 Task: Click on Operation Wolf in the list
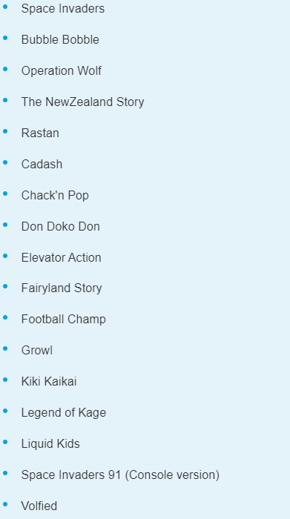(x=62, y=71)
